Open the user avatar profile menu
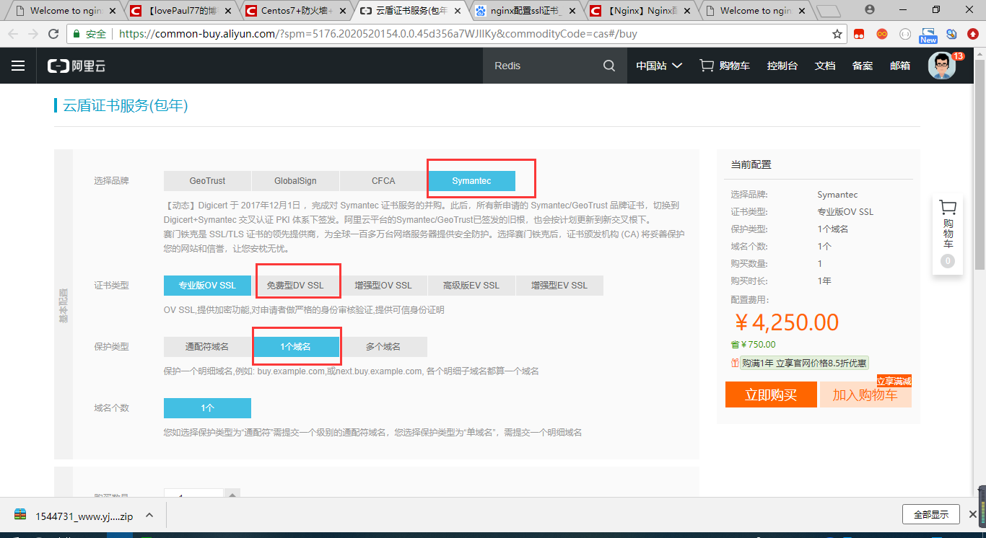Viewport: 986px width, 538px height. (942, 66)
